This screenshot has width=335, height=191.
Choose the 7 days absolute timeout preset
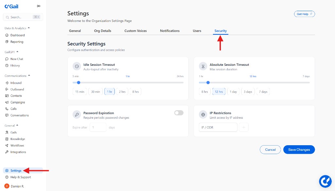[263, 92]
